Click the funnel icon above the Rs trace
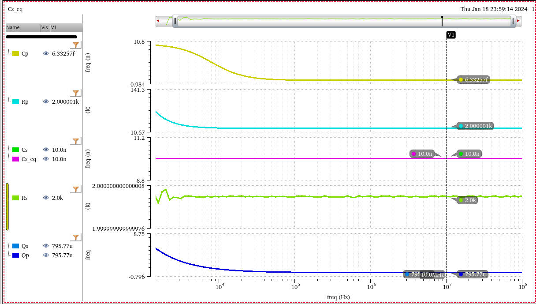This screenshot has width=536, height=304. click(x=76, y=189)
